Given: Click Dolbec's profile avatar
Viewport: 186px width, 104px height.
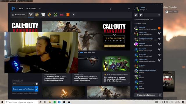Looking at the screenshot, I should click(137, 9).
